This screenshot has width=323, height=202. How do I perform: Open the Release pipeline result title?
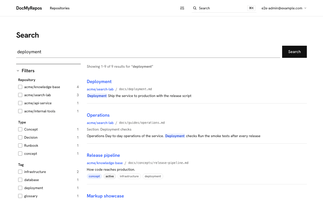[x=103, y=155]
